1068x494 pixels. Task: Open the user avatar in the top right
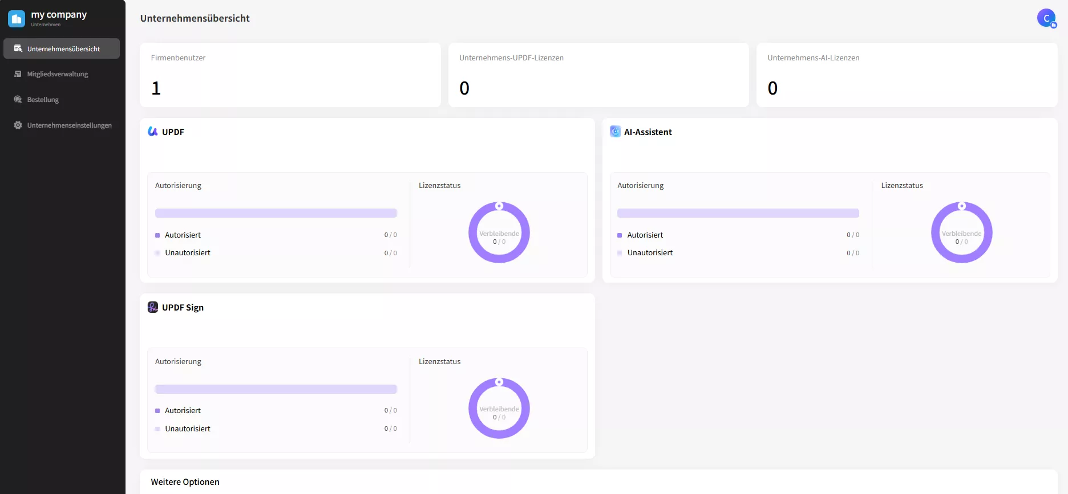[x=1046, y=18]
